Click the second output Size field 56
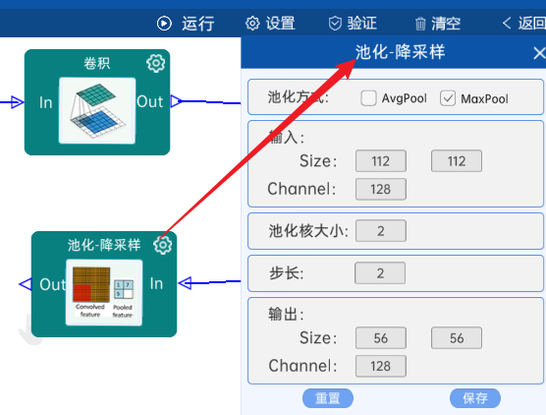This screenshot has height=415, width=546. pos(457,337)
